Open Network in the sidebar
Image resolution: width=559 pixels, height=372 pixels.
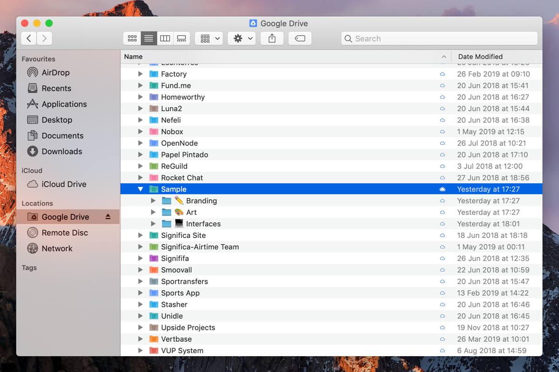[x=68, y=248]
